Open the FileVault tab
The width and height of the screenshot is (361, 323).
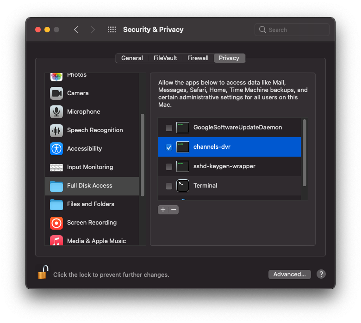[165, 58]
